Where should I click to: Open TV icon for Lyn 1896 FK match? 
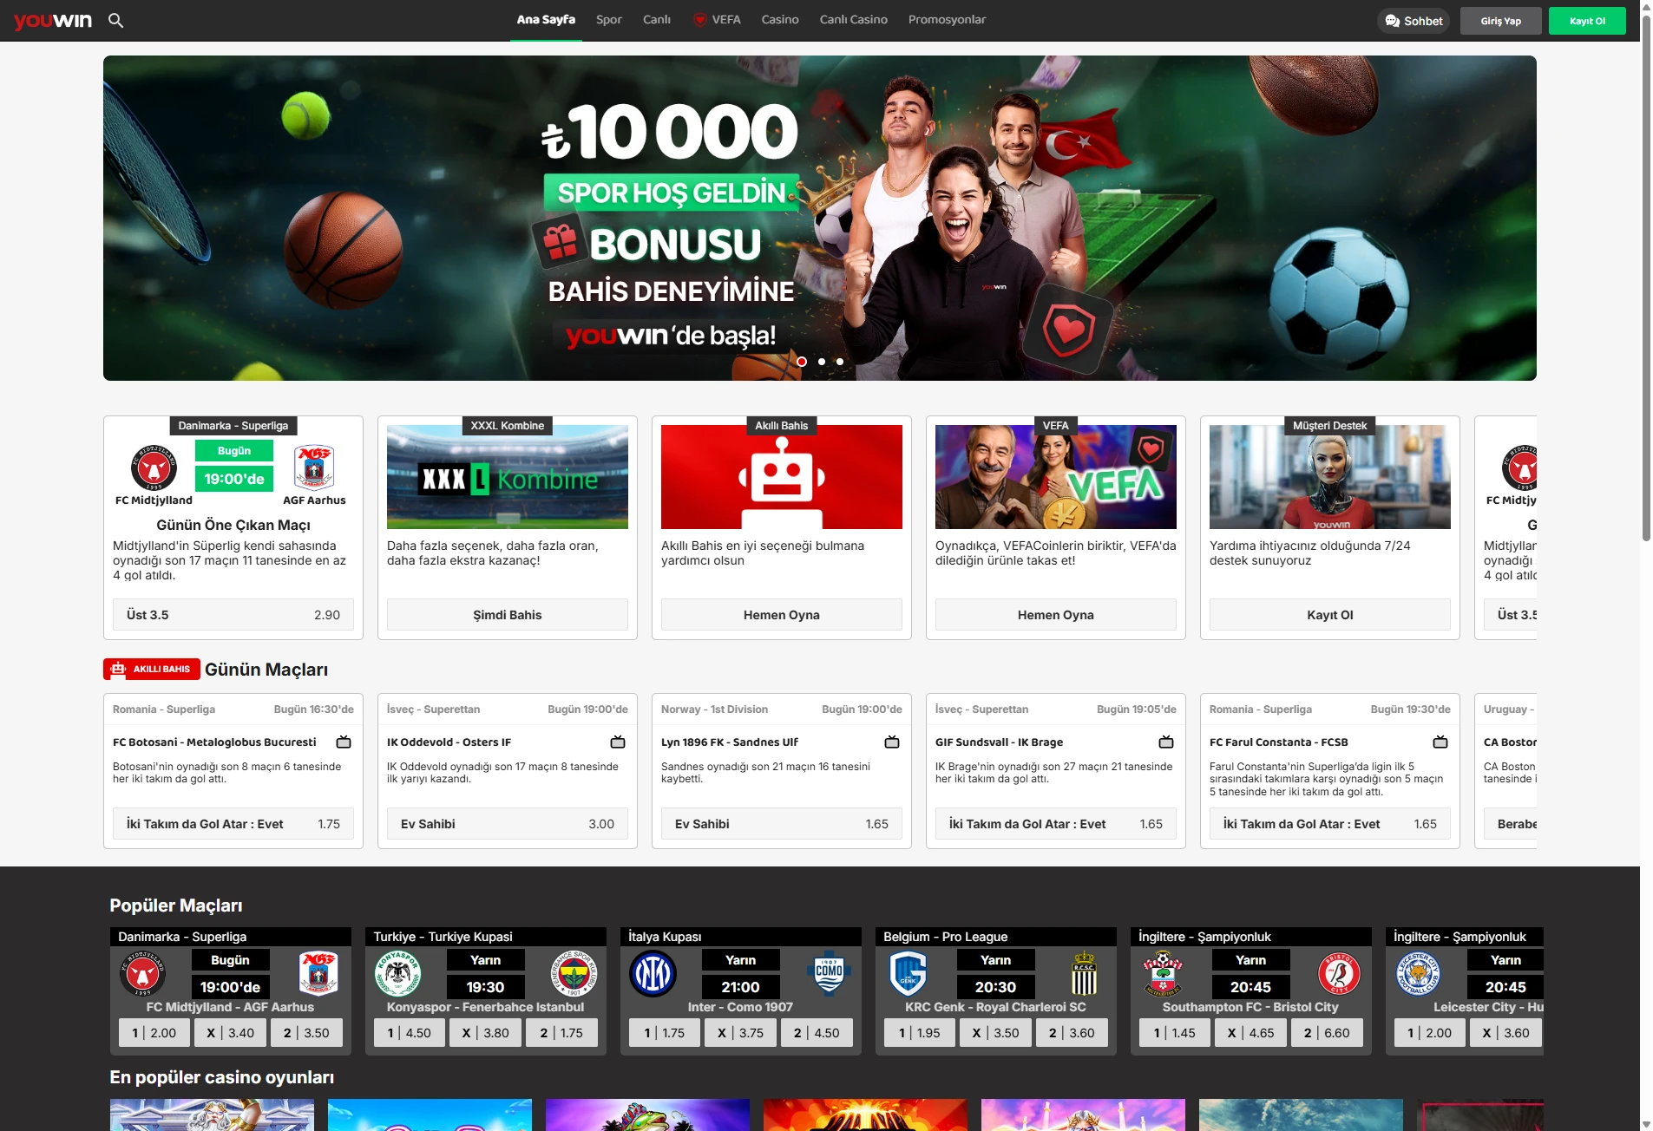892,742
